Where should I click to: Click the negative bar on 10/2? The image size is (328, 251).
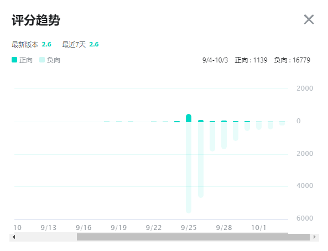[x=270, y=125]
